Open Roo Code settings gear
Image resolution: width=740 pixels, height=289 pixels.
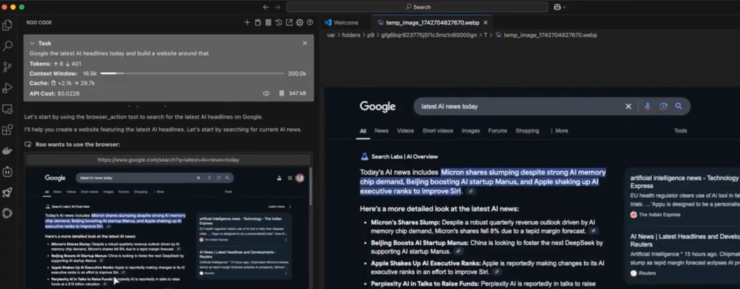click(299, 22)
